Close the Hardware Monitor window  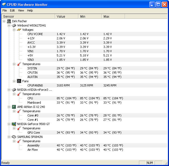point(165,5)
